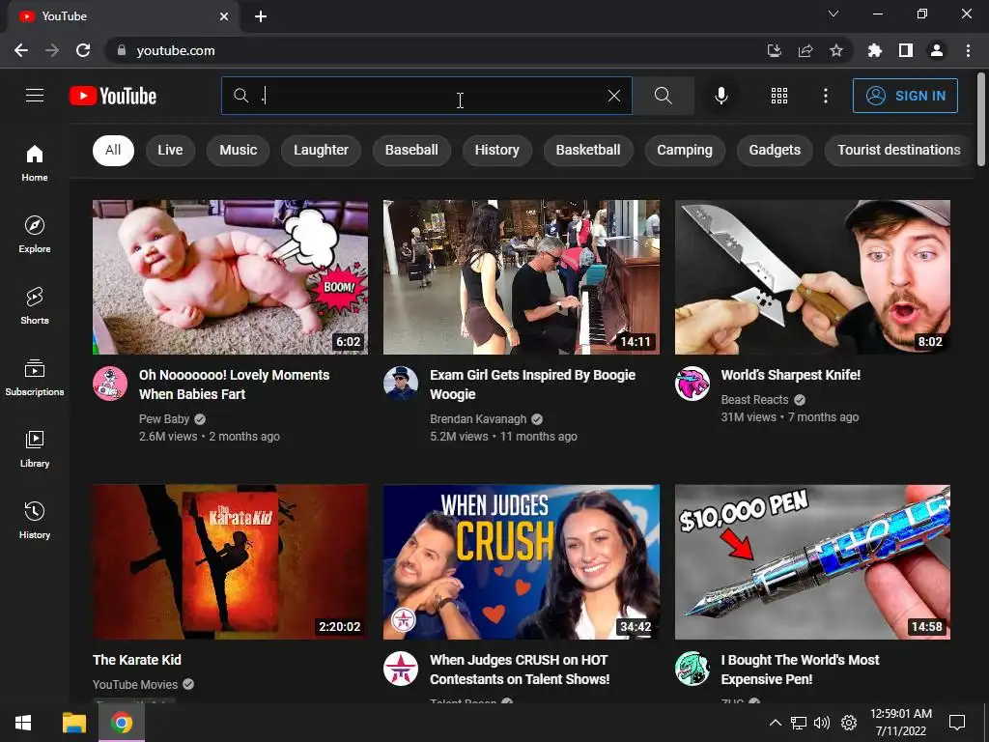Clear the search box with X
This screenshot has height=742, width=989.
(613, 96)
